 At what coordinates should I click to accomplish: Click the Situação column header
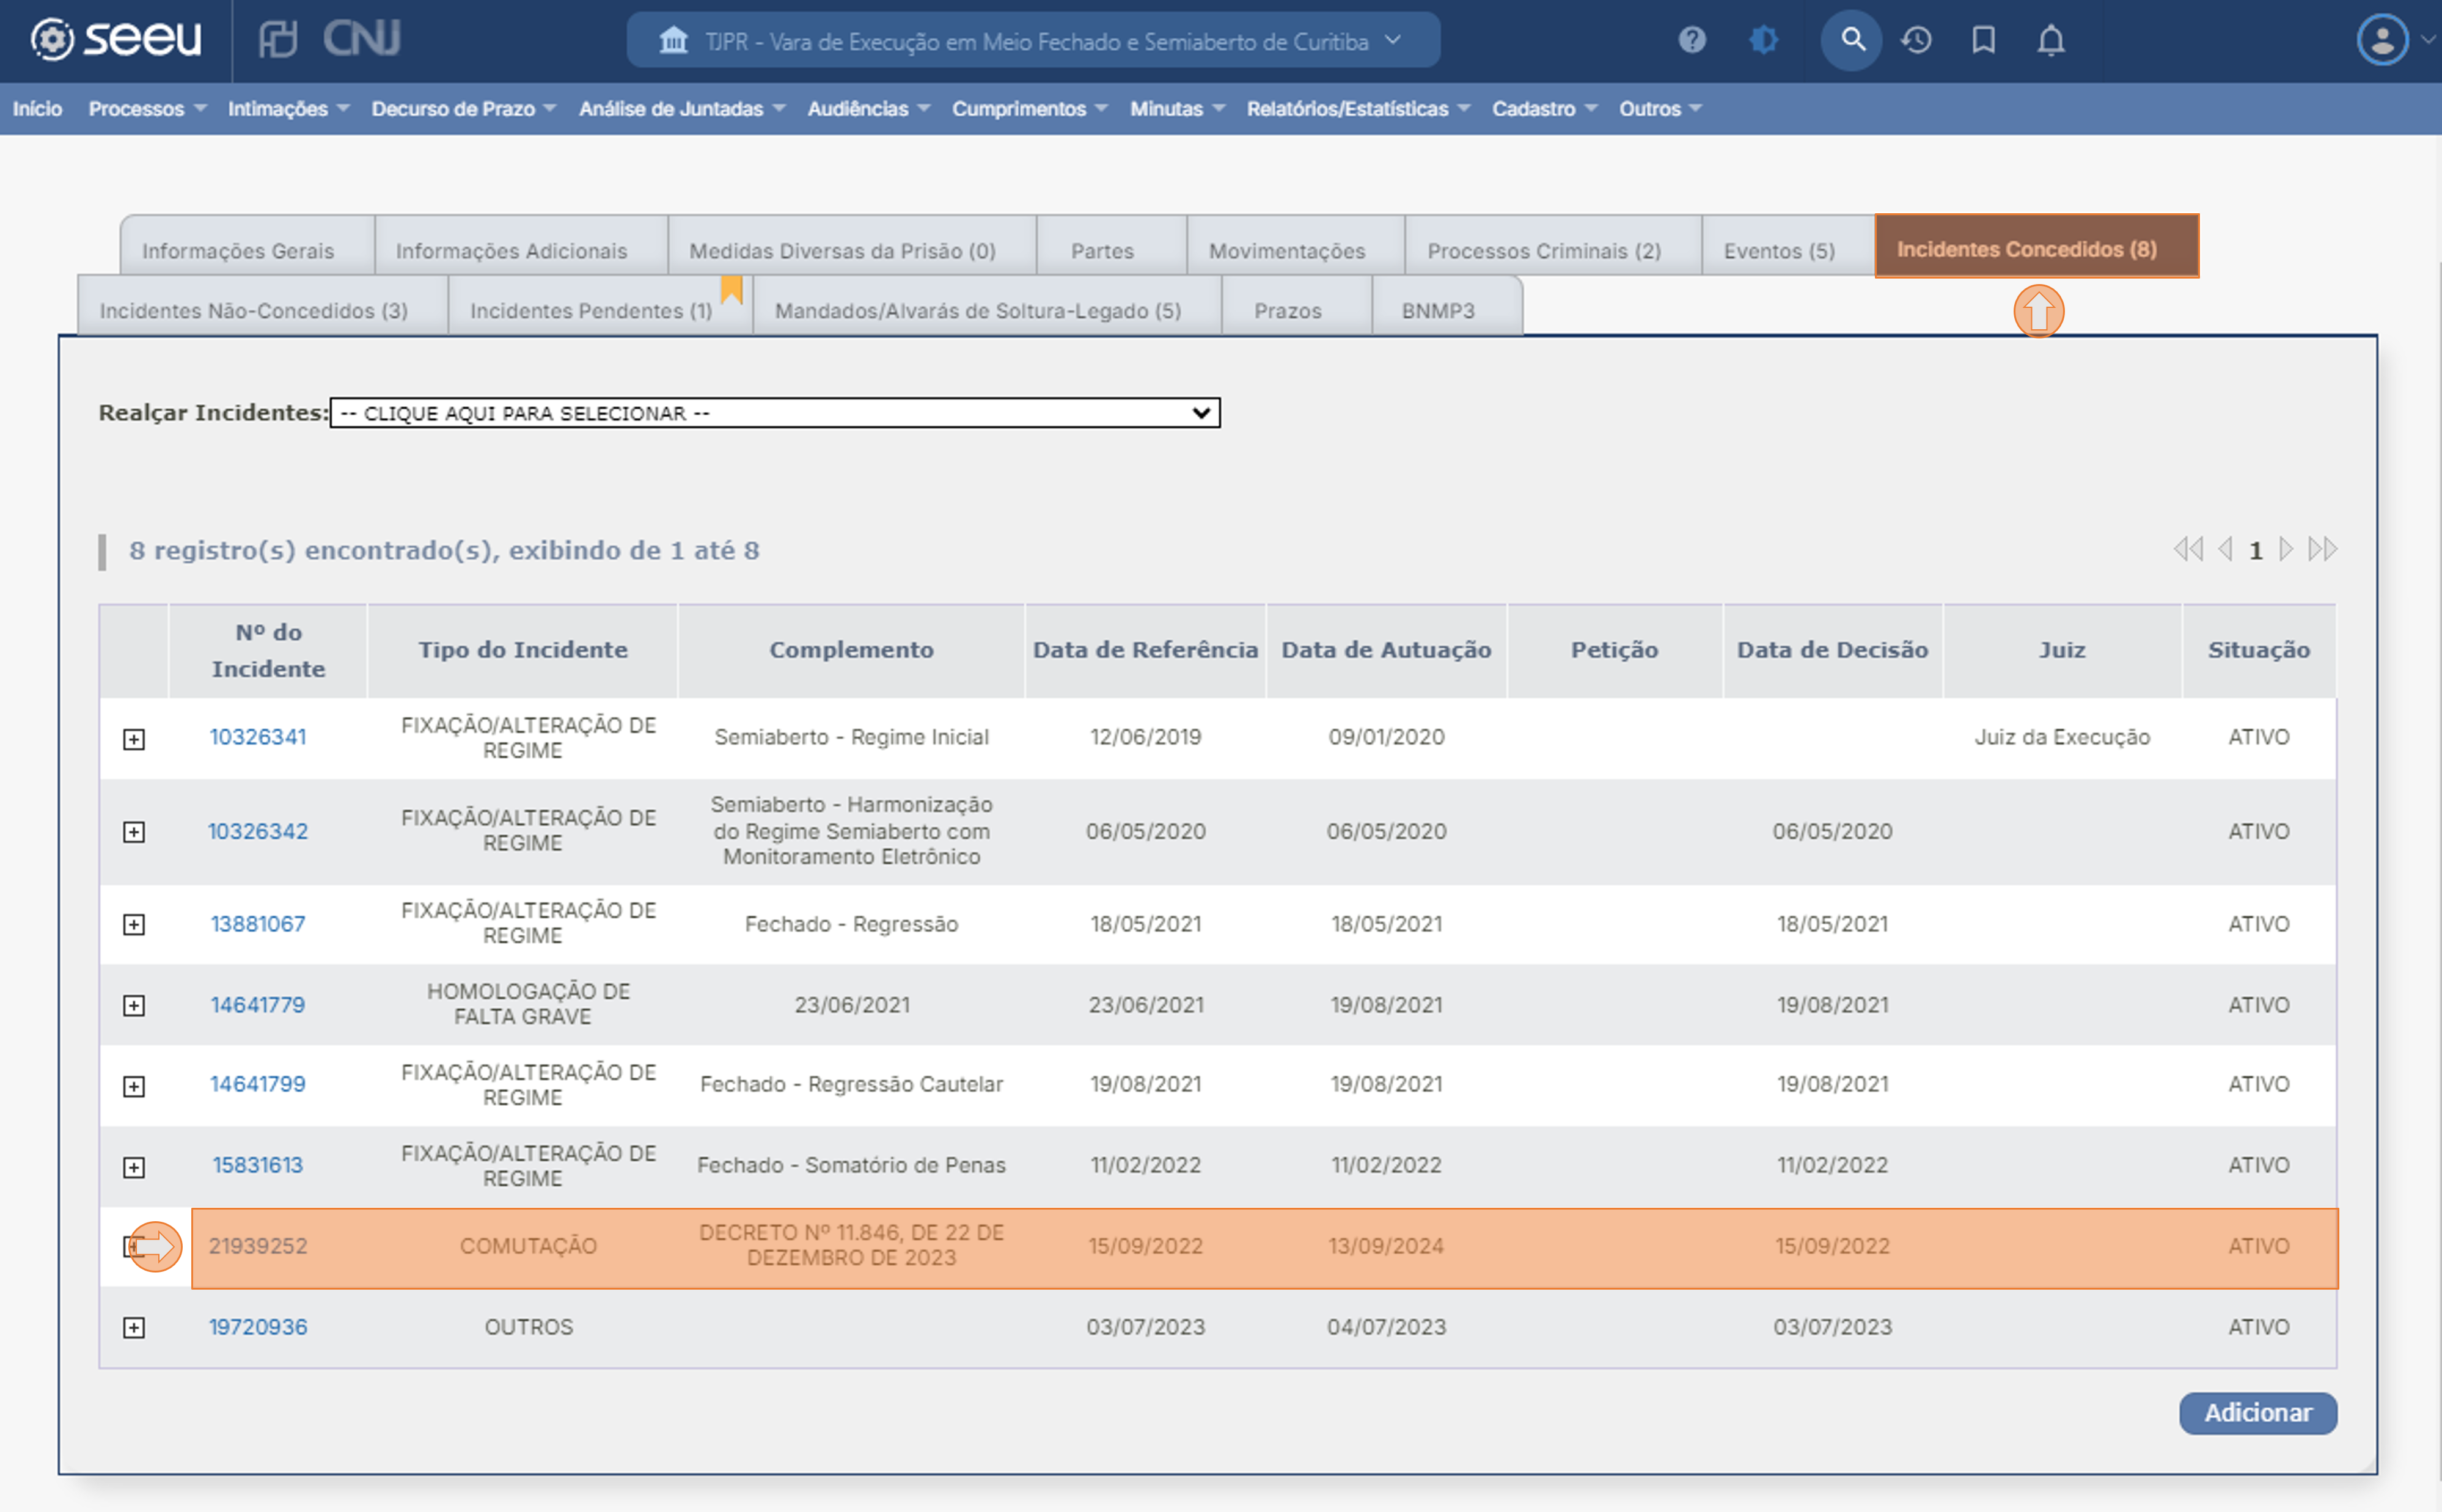pyautogui.click(x=2259, y=650)
